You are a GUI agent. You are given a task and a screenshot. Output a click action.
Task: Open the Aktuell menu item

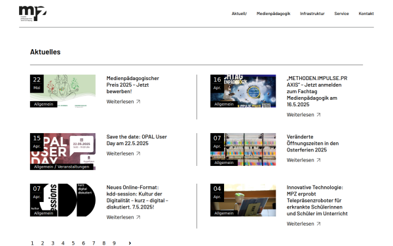coord(239,14)
